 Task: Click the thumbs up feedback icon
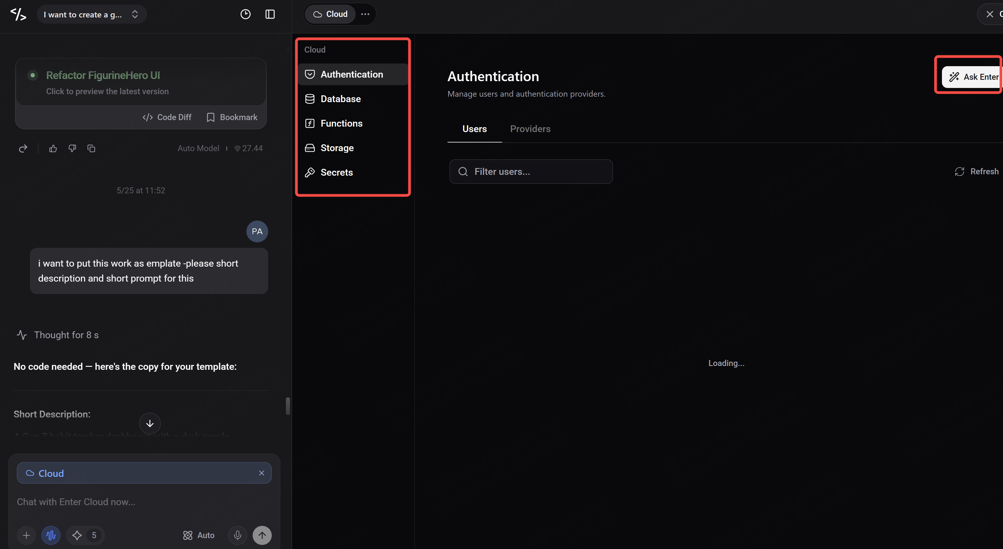53,148
